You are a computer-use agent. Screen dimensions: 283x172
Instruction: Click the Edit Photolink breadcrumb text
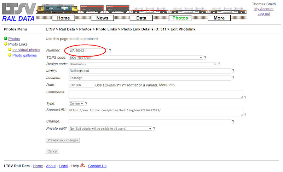click(183, 29)
